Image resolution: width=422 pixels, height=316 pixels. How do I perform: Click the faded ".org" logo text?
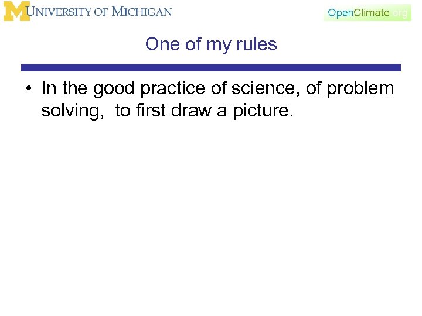pos(400,13)
